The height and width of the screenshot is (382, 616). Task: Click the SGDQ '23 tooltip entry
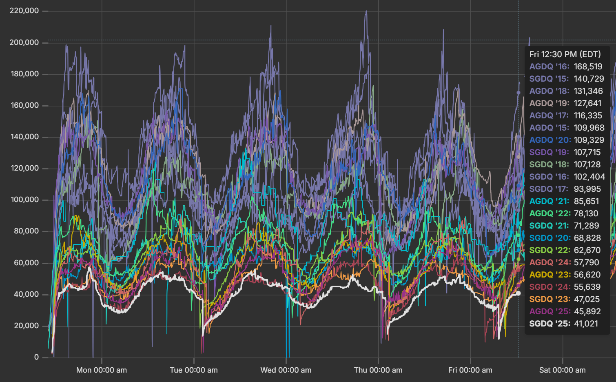tap(565, 299)
